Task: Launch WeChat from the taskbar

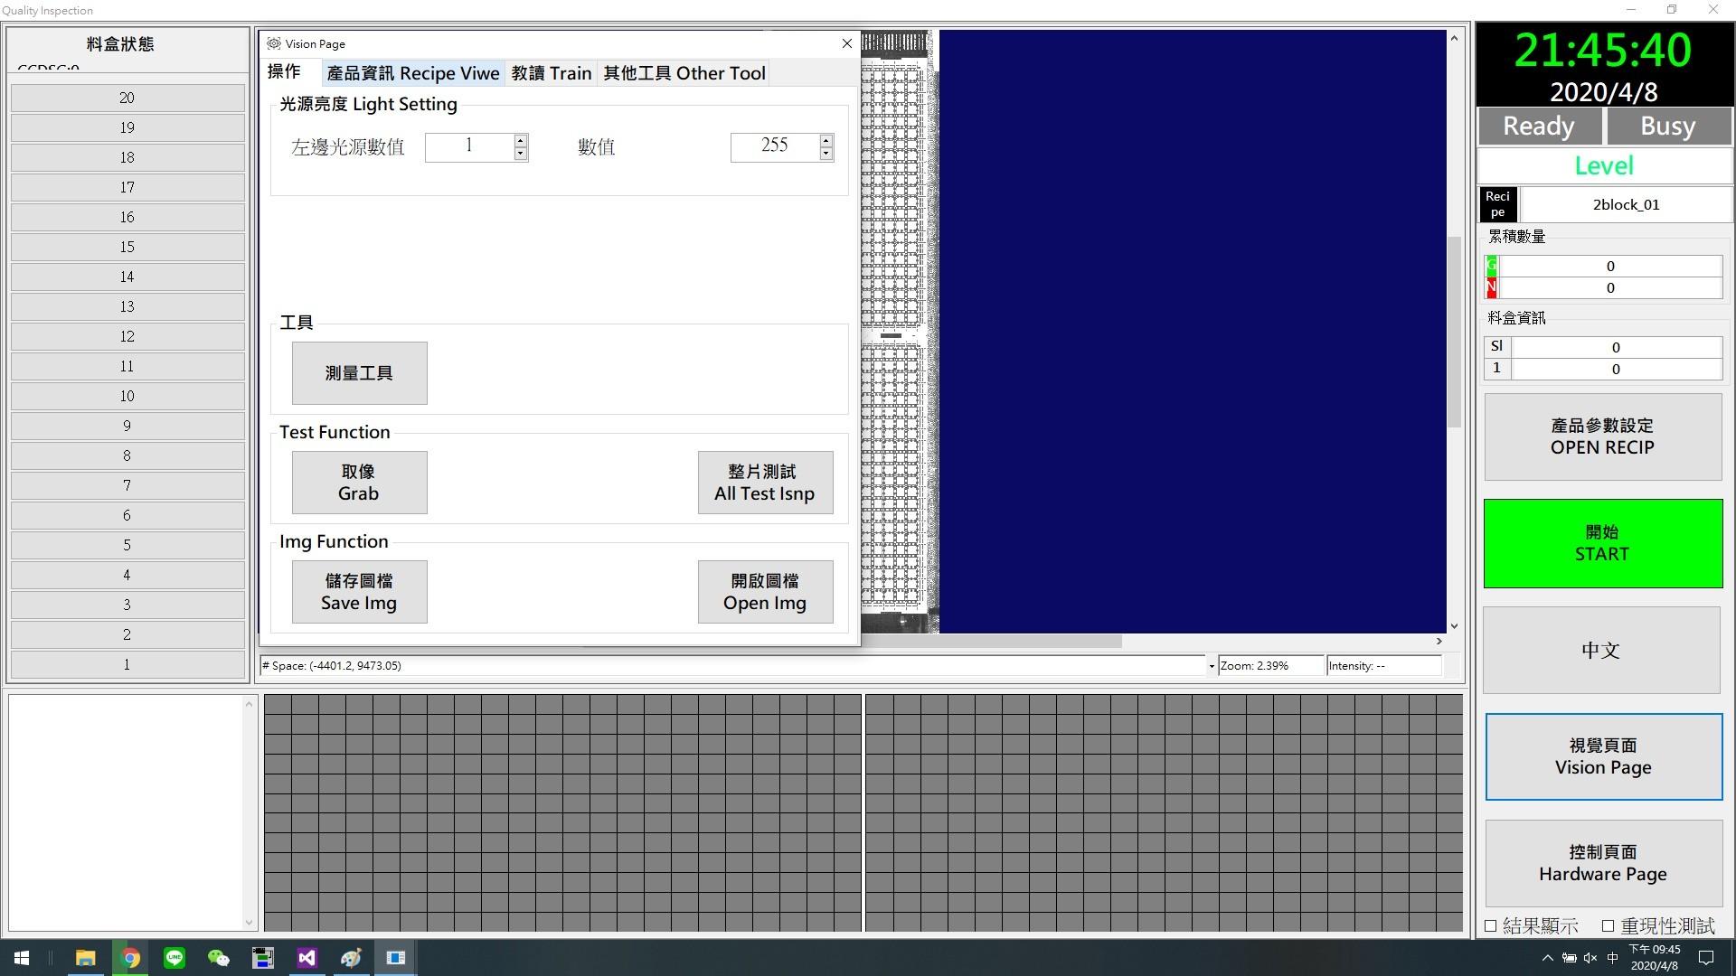Action: 218,958
